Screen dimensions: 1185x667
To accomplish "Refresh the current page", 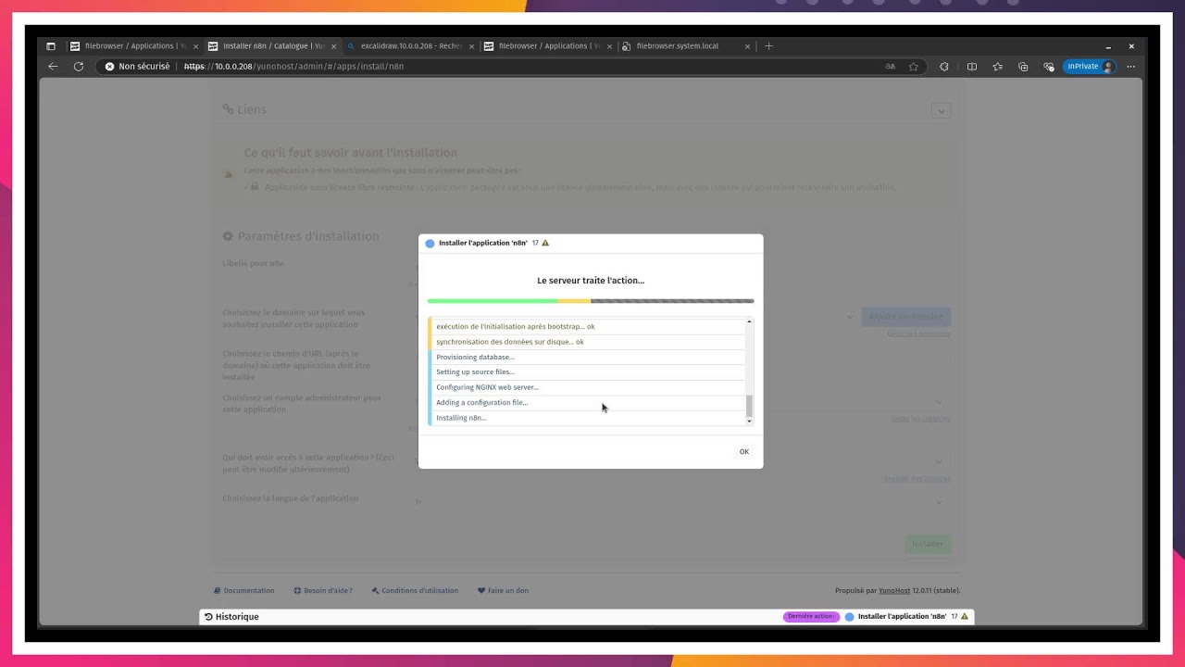I will tap(79, 67).
